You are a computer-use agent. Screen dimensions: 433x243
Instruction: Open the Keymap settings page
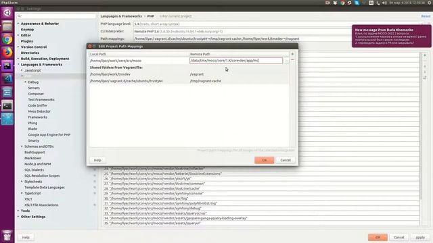coord(27,30)
